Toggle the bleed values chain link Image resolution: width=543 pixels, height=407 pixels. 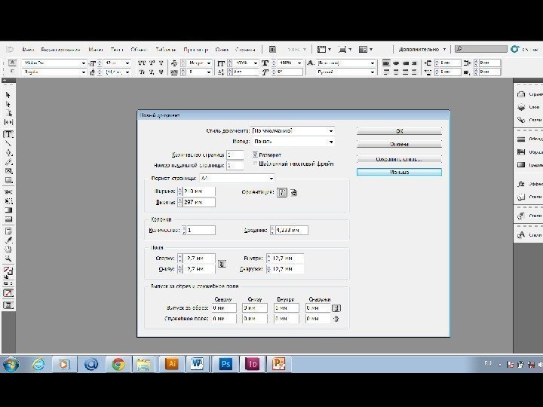point(336,308)
